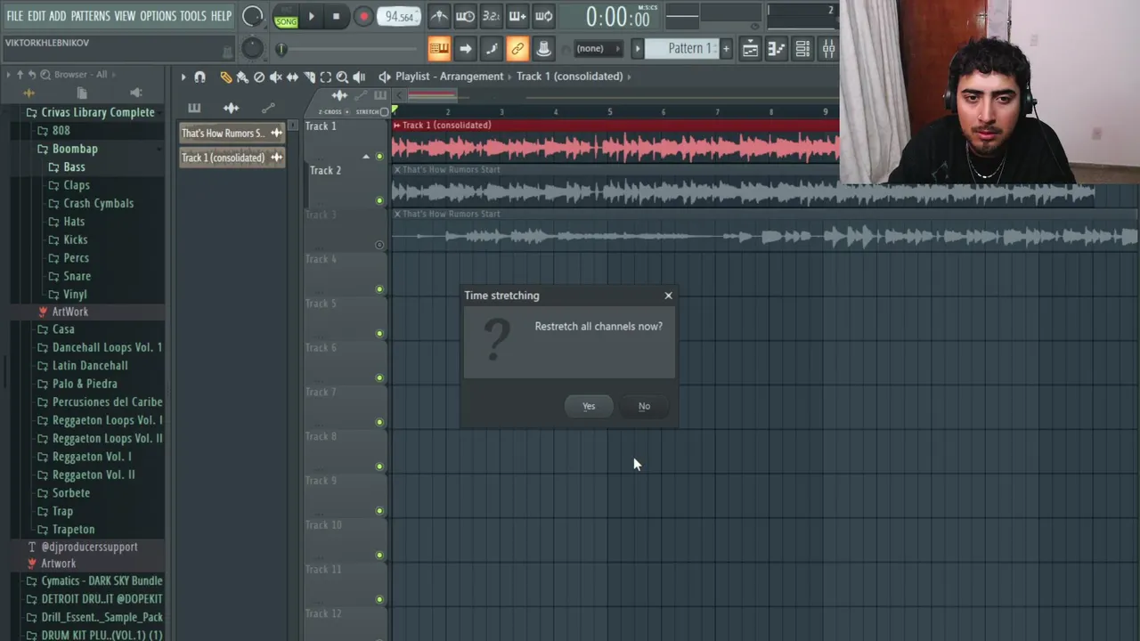Toggle the metronome icon
1140x641 pixels.
pyautogui.click(x=439, y=16)
